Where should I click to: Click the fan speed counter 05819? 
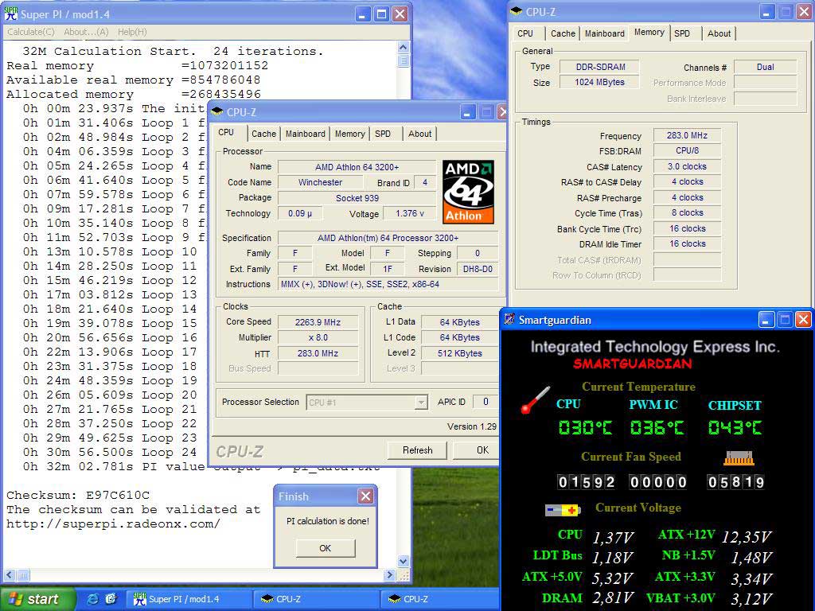pyautogui.click(x=735, y=482)
